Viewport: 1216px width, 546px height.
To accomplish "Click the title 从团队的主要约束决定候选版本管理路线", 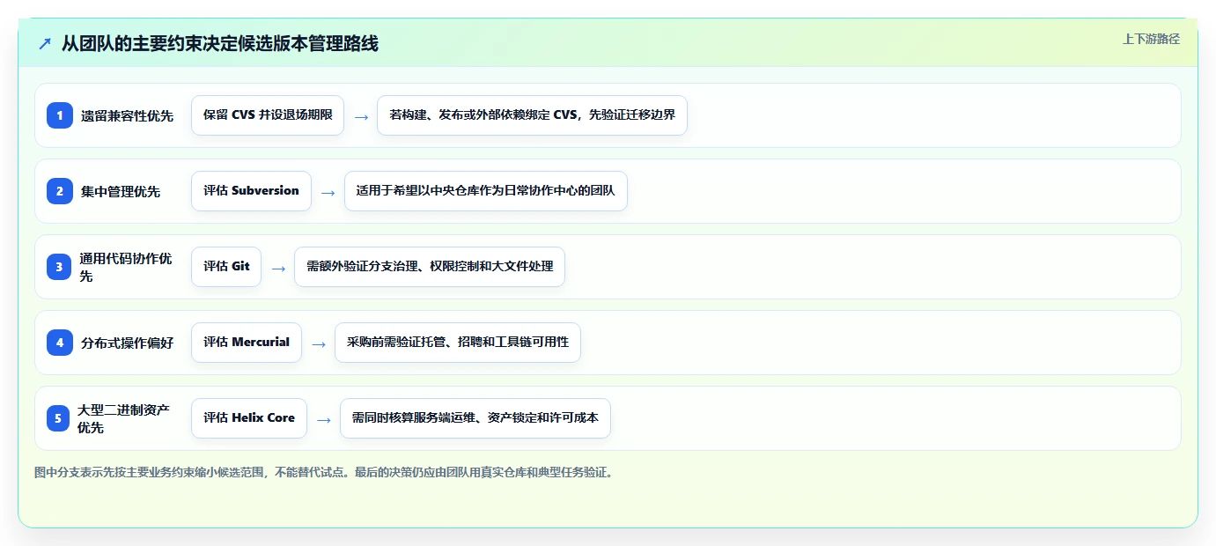I will pyautogui.click(x=219, y=44).
